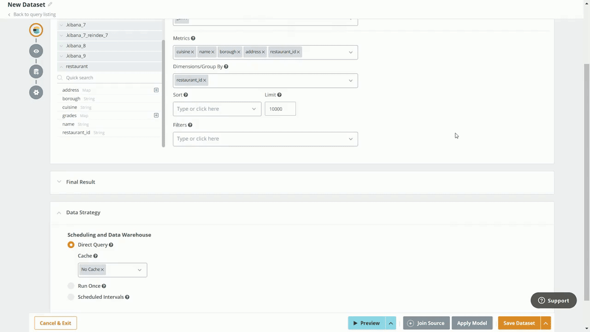
Task: Go back to query listing link
Action: pos(34,14)
